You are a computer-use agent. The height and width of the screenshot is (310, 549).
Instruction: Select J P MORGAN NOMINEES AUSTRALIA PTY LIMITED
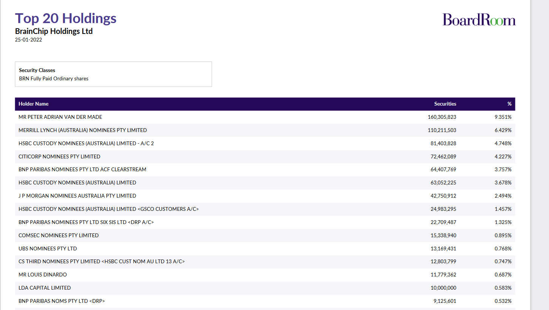point(77,196)
